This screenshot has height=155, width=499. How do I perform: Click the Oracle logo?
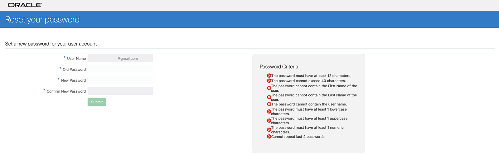(x=25, y=5)
